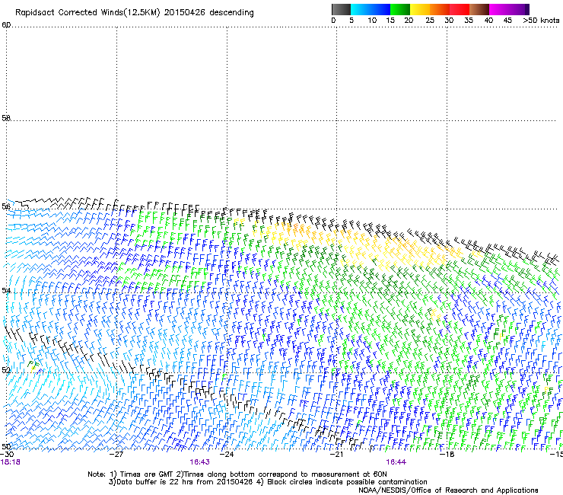Click the longitude label '-27'
The image size is (563, 495).
click(116, 455)
